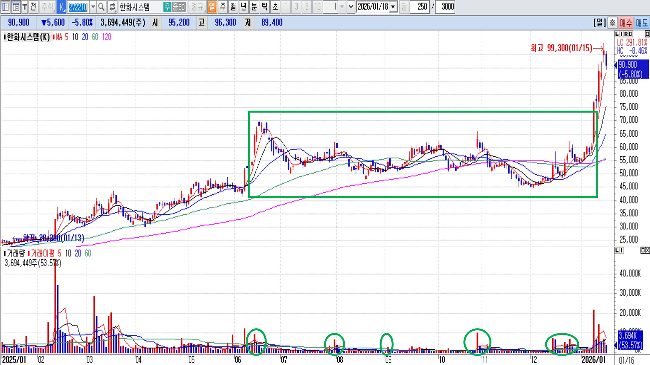Select tick chart period 틱
This screenshot has height=365, width=650.
[265, 6]
